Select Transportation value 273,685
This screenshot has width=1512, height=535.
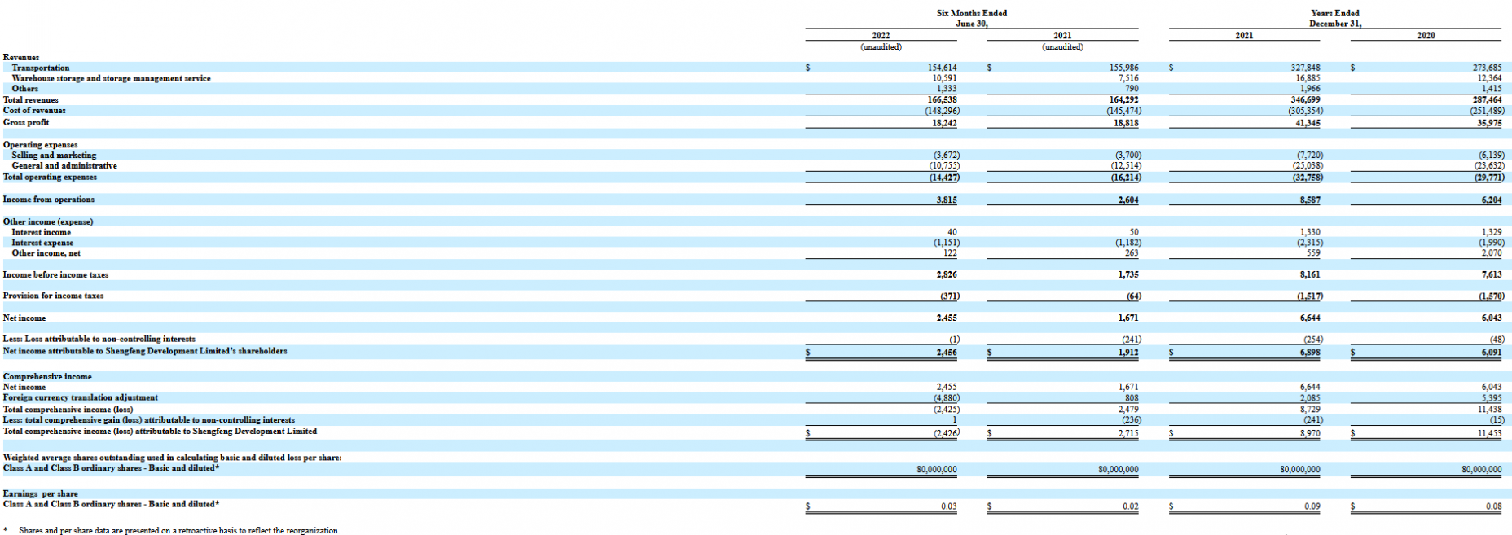1488,68
